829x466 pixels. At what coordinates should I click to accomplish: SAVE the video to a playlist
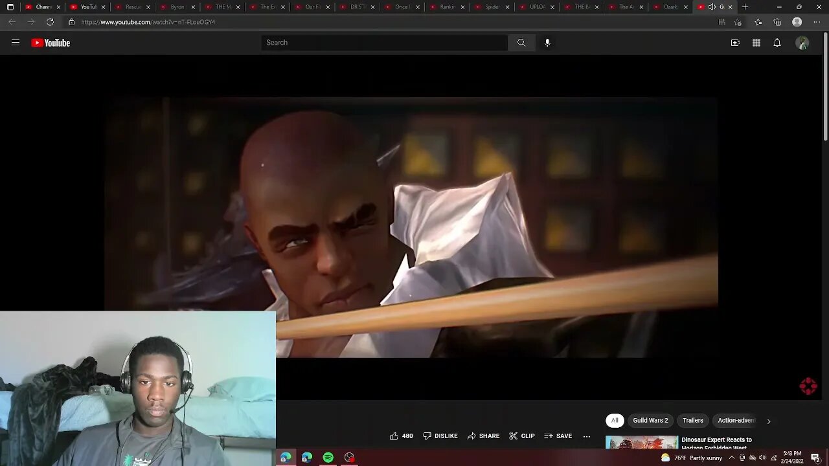(x=558, y=436)
